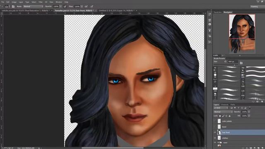Click the Navigator preview thumbnail

coord(242,34)
